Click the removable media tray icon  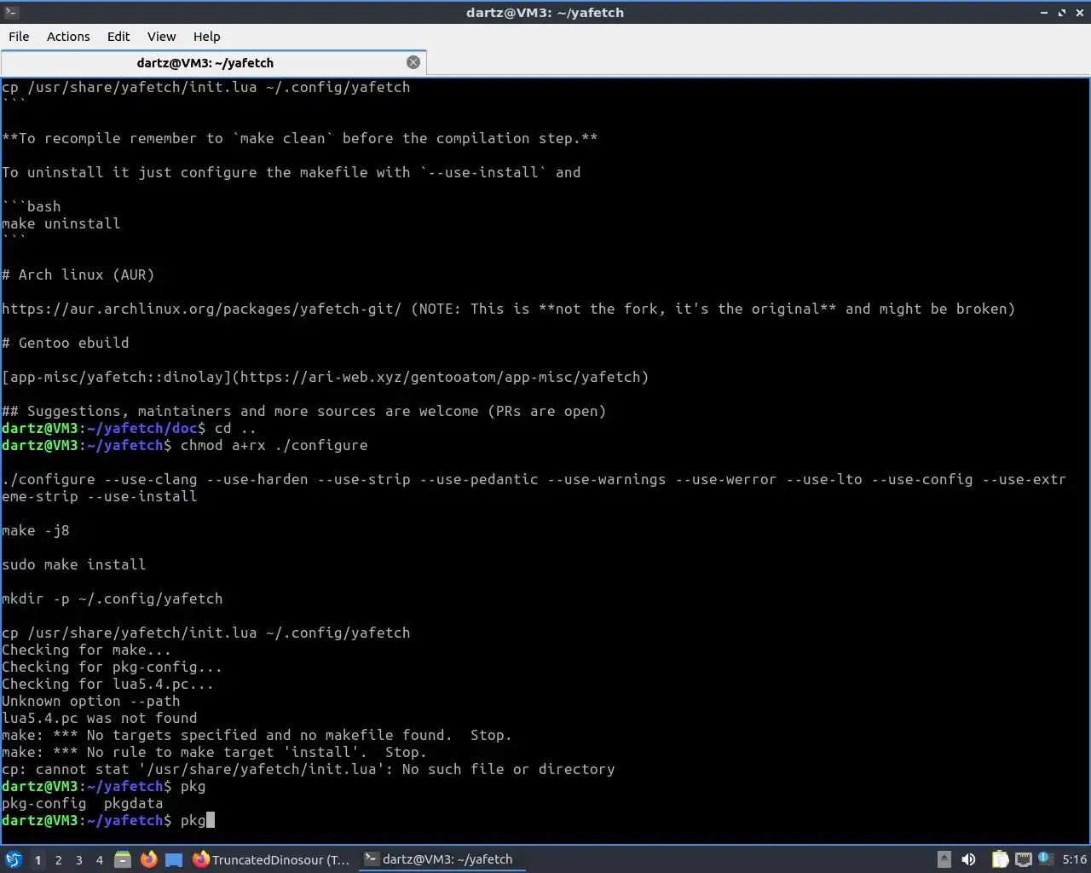tap(944, 859)
